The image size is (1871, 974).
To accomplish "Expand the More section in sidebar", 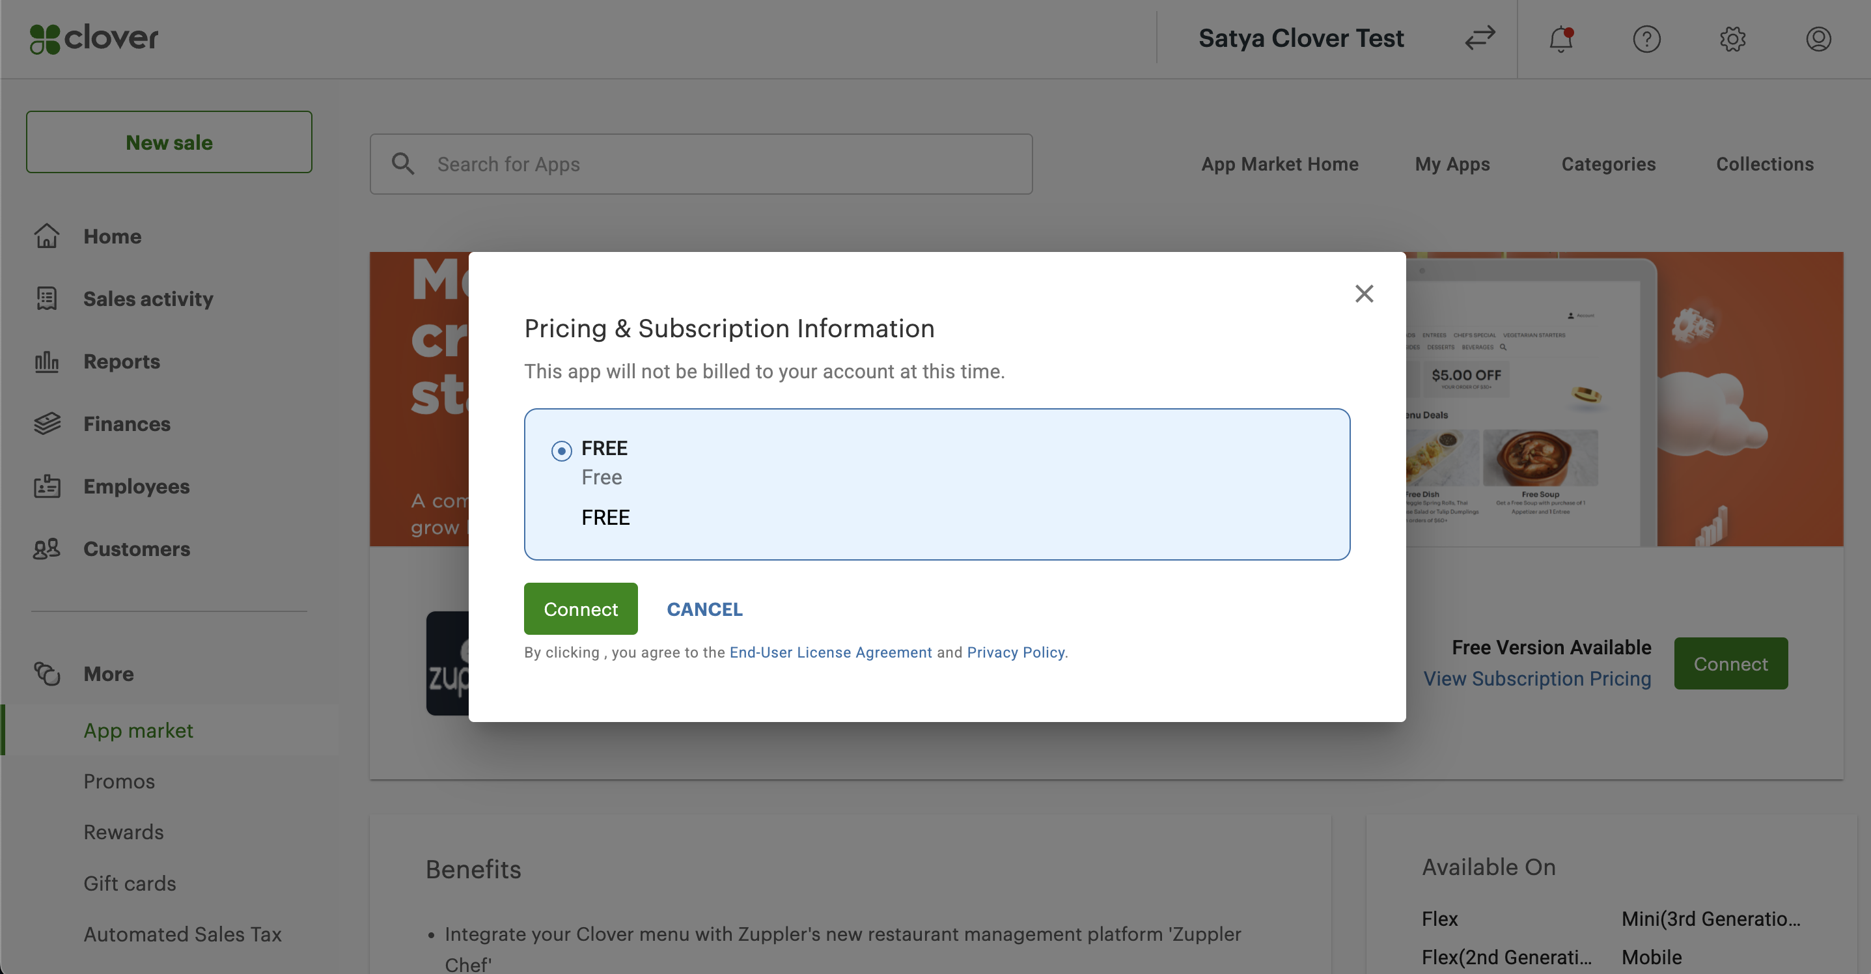I will [x=108, y=673].
